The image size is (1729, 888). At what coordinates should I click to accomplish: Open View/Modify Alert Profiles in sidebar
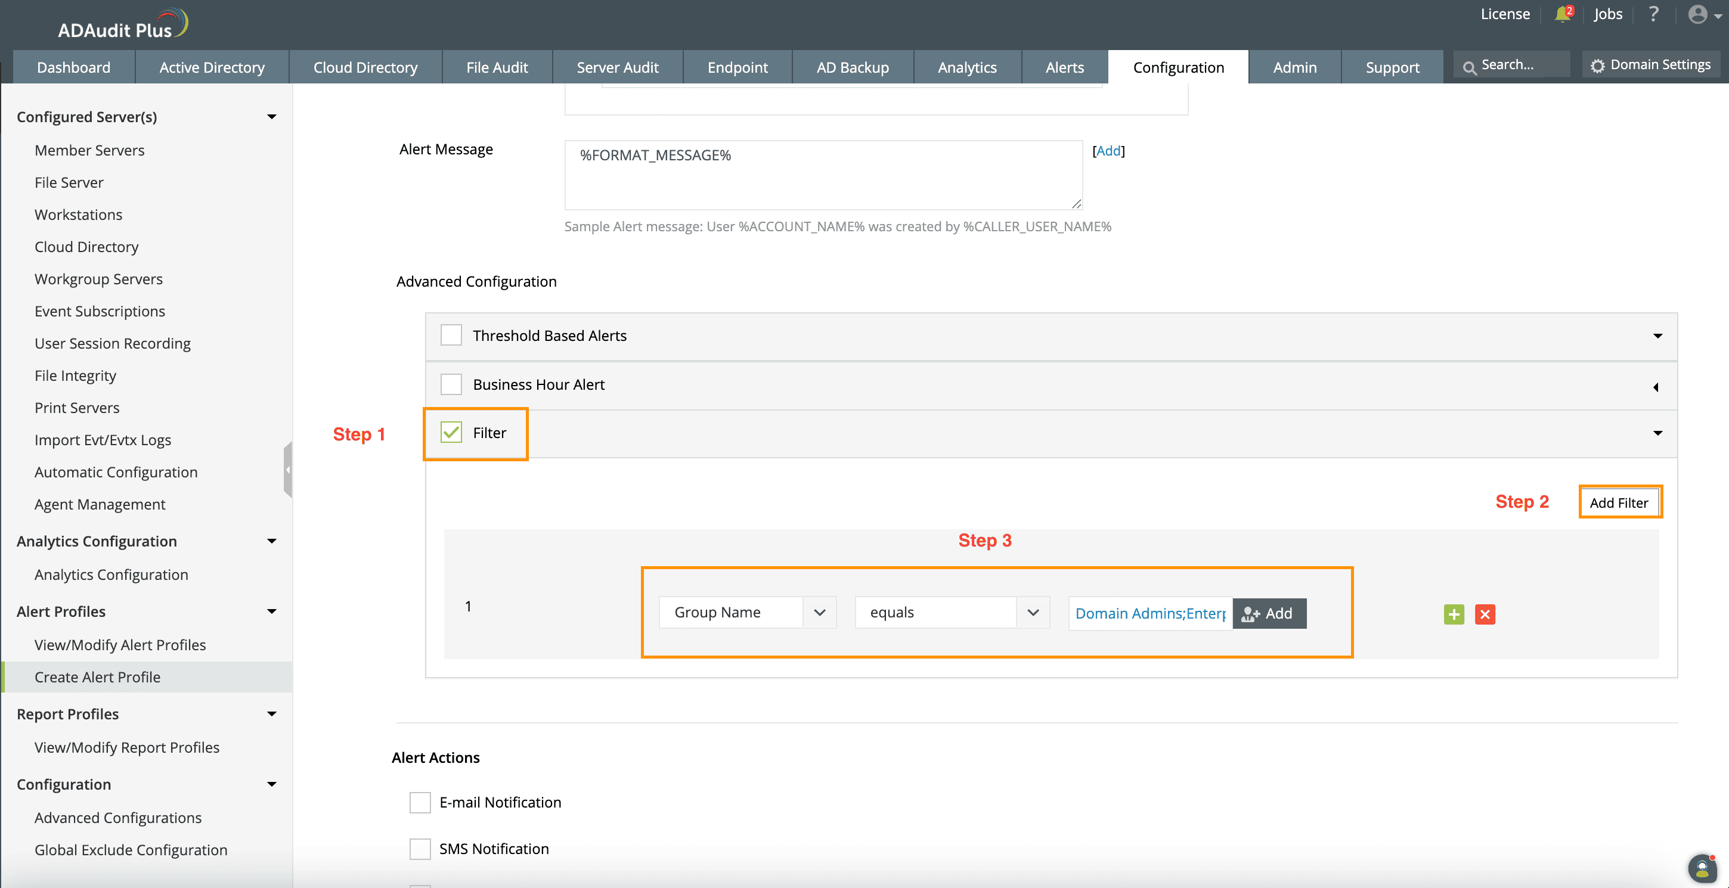pos(120,644)
